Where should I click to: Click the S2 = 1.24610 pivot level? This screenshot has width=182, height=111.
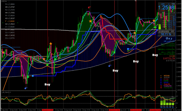point(10,33)
